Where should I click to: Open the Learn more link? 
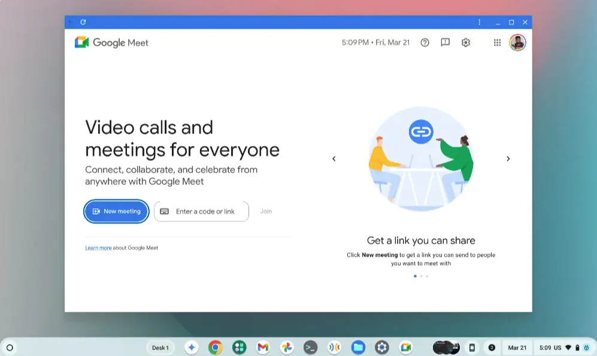click(98, 247)
